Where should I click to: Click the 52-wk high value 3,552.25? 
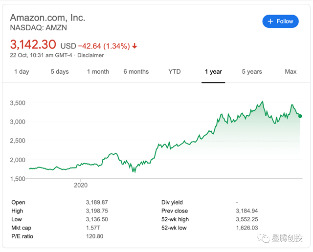coord(248,220)
